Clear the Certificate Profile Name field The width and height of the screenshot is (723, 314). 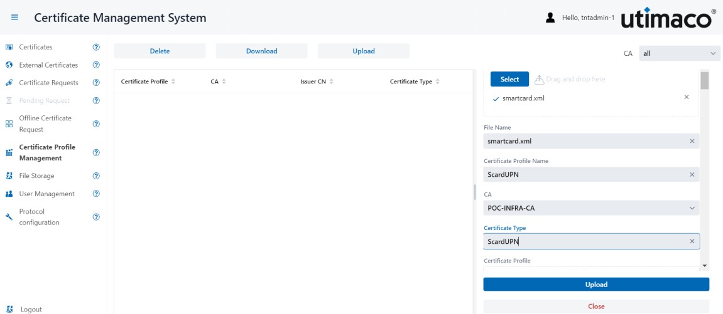click(692, 174)
